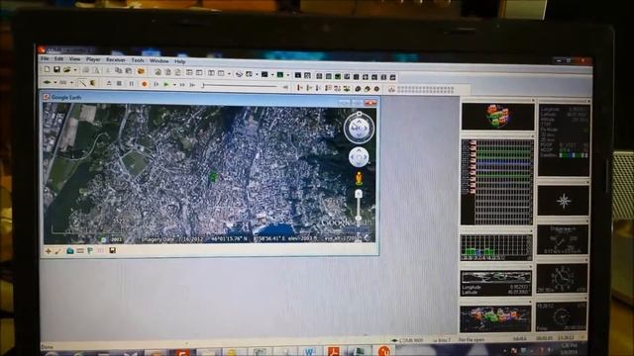Open the Receiver menu
The height and width of the screenshot is (356, 634).
pos(115,59)
